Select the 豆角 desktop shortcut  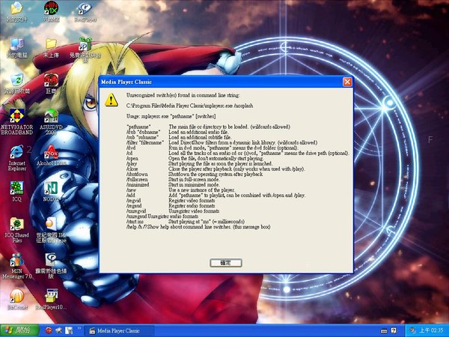(x=51, y=84)
